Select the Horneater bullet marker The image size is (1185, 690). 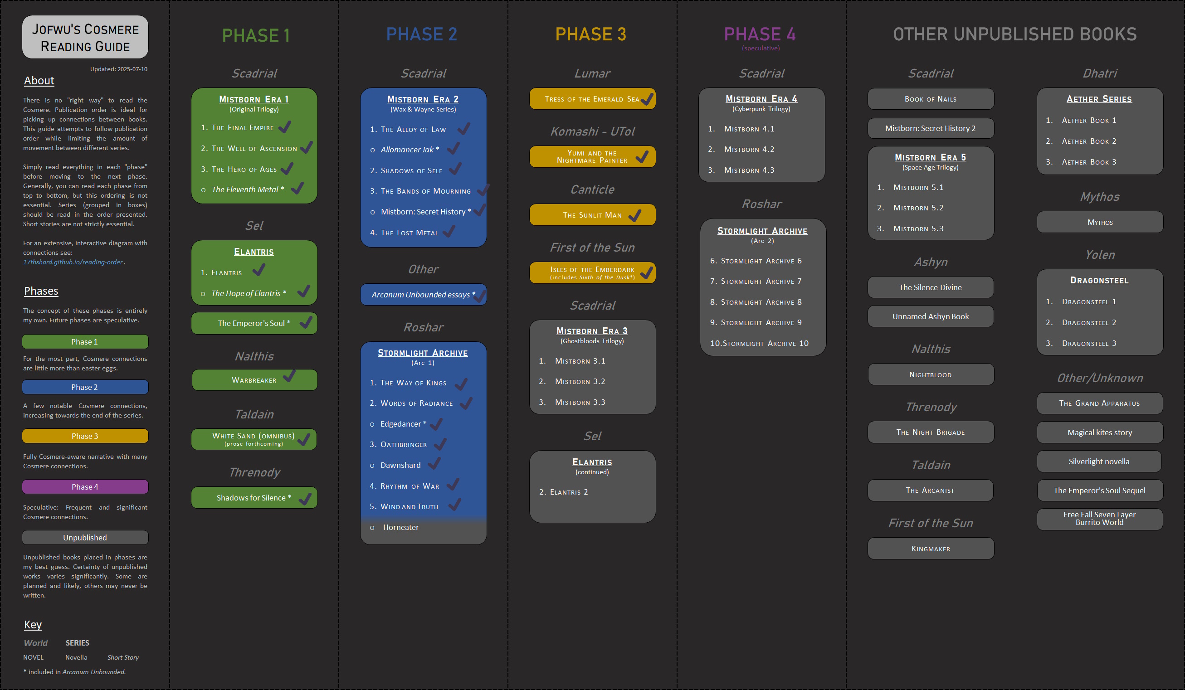[x=372, y=528]
